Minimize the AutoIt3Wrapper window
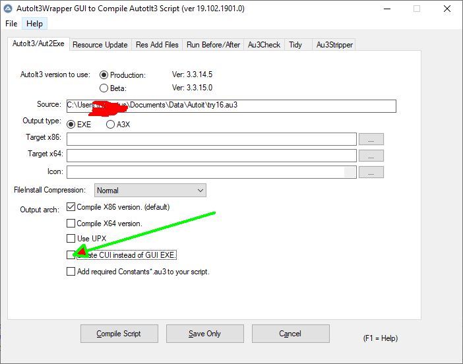Image resolution: width=463 pixels, height=364 pixels. coord(387,9)
